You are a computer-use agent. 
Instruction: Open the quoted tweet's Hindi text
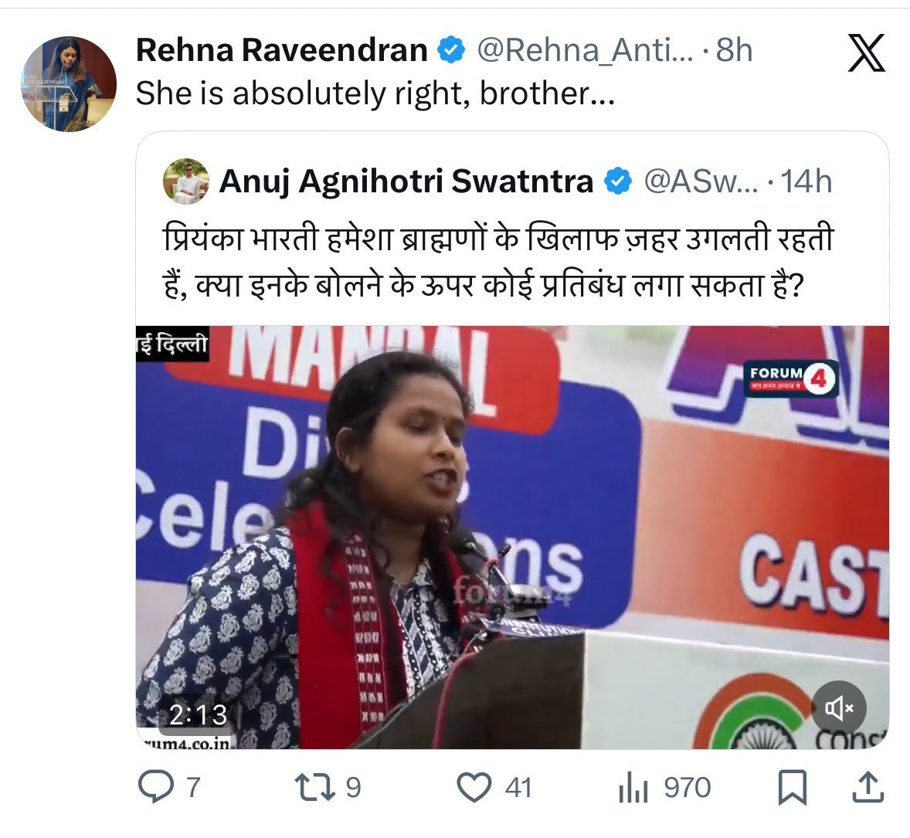pyautogui.click(x=498, y=262)
